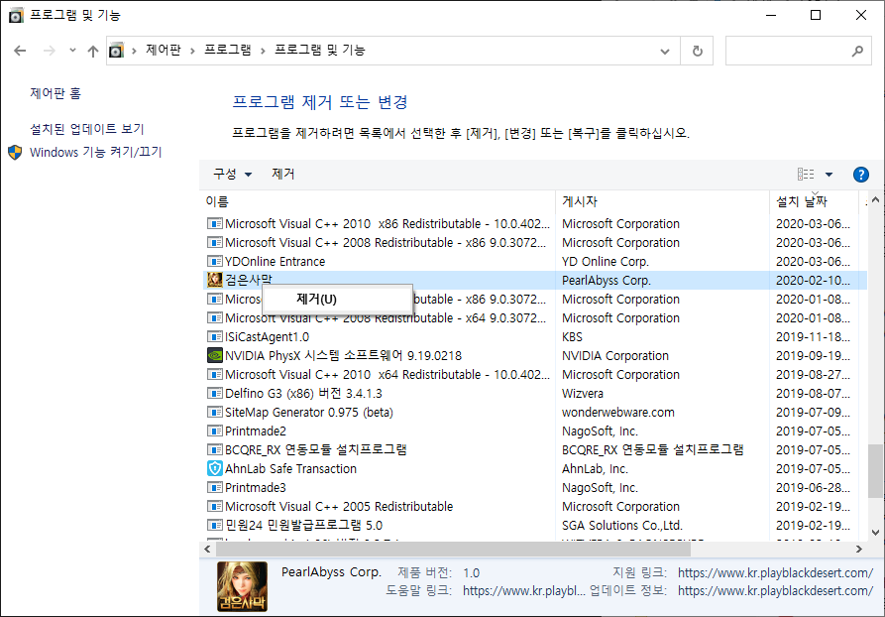Select Printmade3 program entry
Image resolution: width=885 pixels, height=617 pixels.
(535, 488)
